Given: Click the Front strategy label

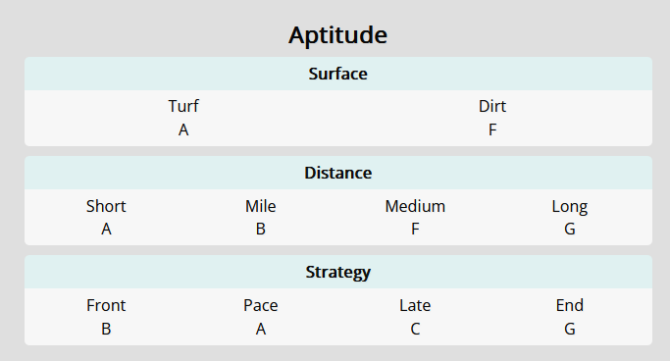Looking at the screenshot, I should point(106,305).
